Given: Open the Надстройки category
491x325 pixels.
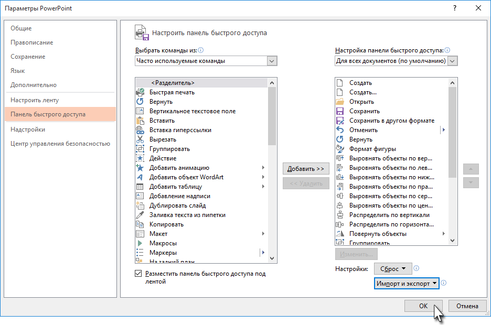Looking at the screenshot, I should pyautogui.click(x=60, y=129).
